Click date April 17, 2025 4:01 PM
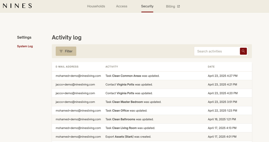This screenshot has width=269, height=142. coord(222,137)
